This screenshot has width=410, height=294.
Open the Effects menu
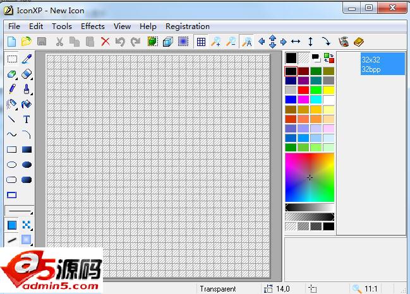pos(93,26)
